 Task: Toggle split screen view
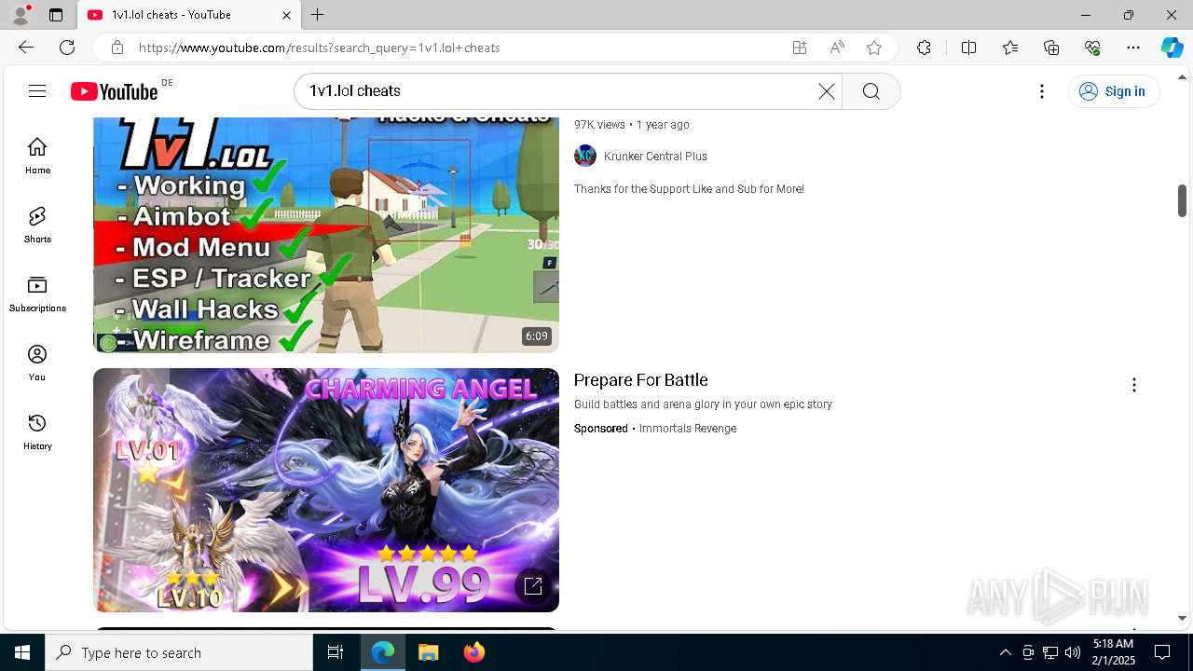click(968, 48)
